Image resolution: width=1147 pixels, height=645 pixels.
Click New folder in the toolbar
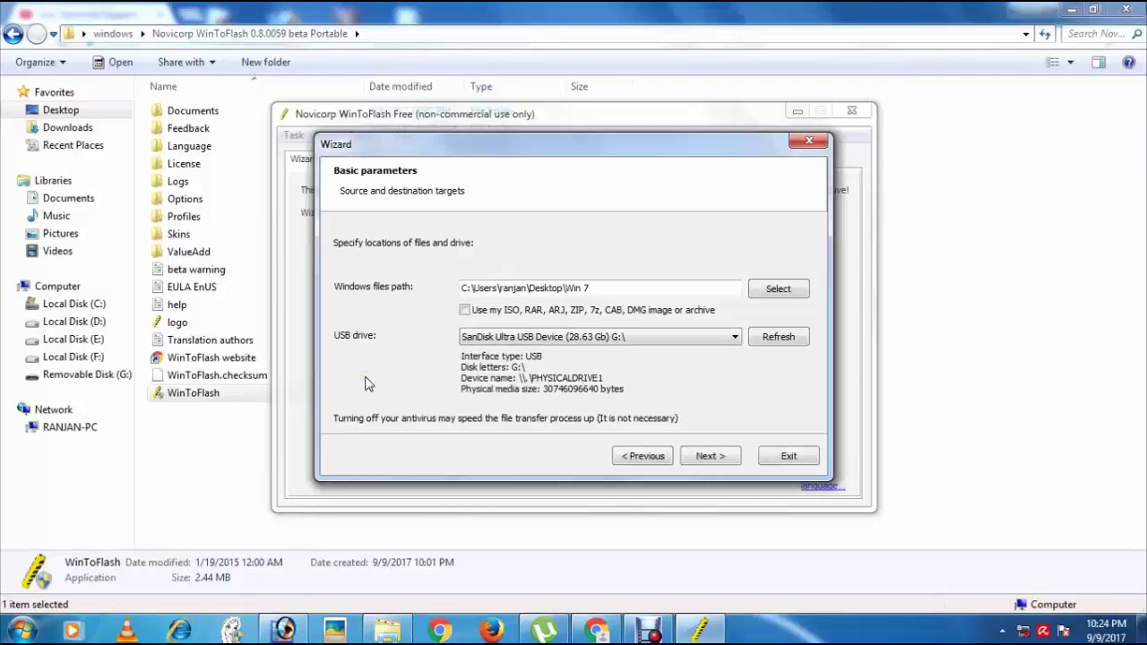coord(265,62)
